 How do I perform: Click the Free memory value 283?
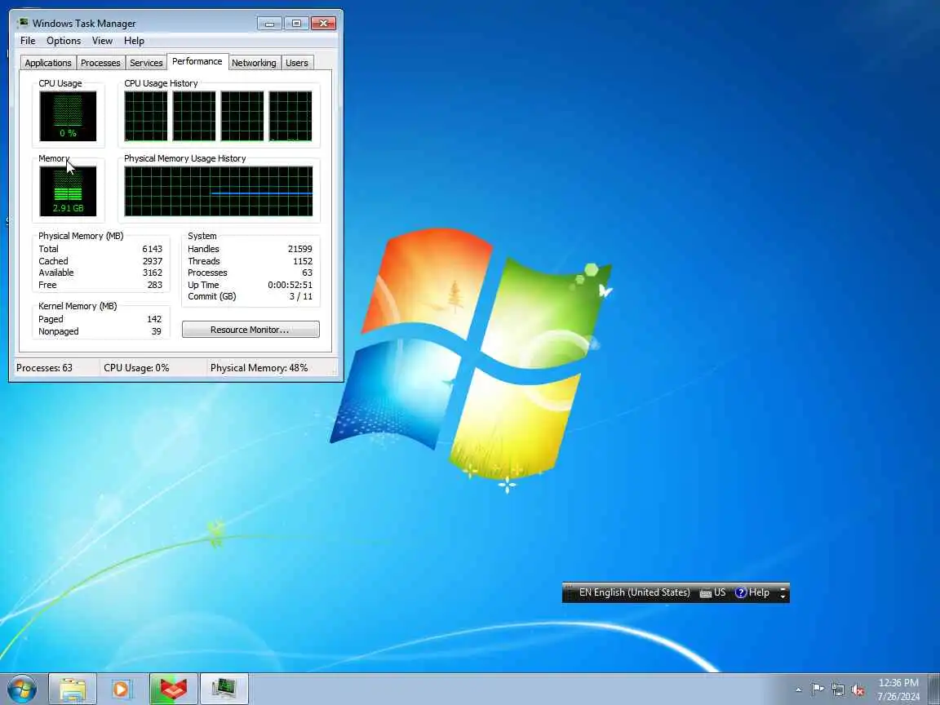(155, 285)
